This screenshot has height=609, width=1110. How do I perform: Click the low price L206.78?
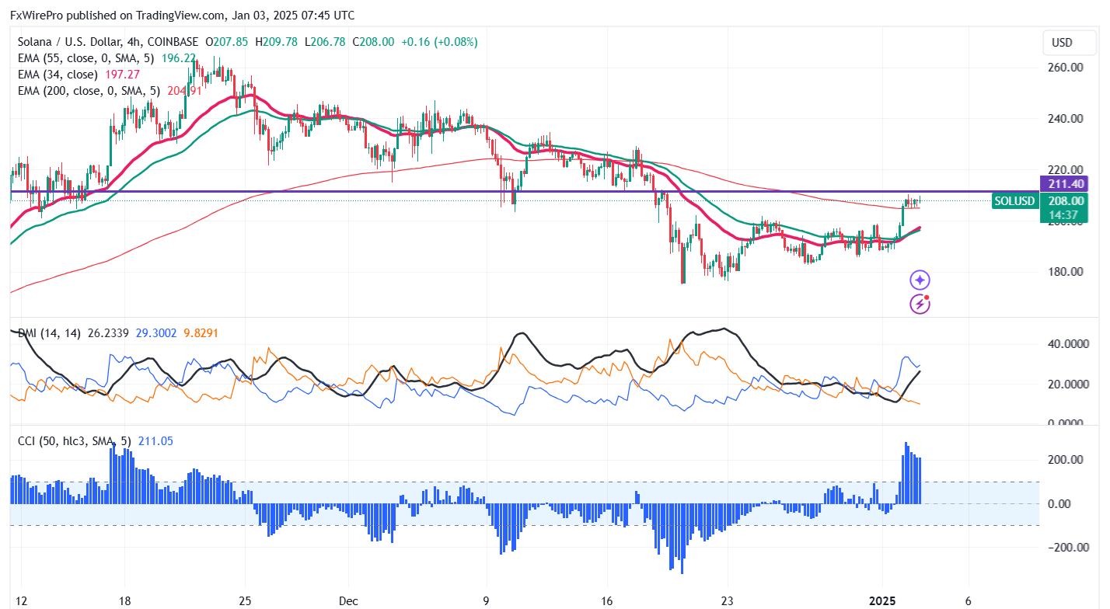(324, 41)
